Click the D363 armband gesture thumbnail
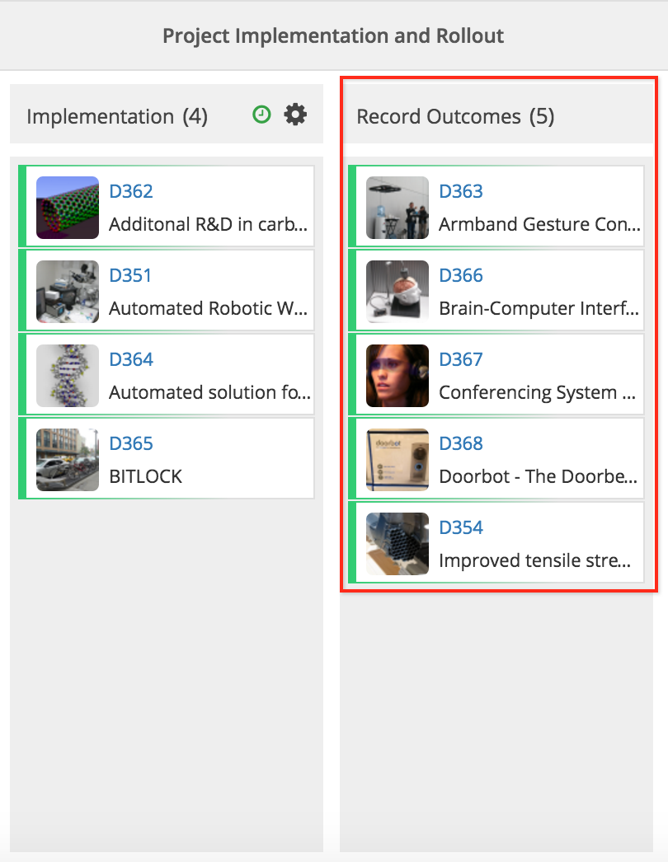The height and width of the screenshot is (862, 668). 398,208
